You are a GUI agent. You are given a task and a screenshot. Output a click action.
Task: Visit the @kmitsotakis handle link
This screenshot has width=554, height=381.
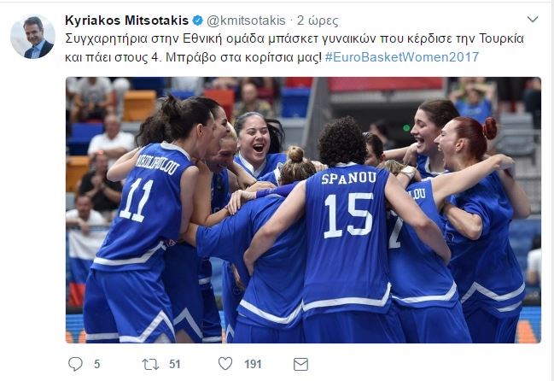point(246,21)
